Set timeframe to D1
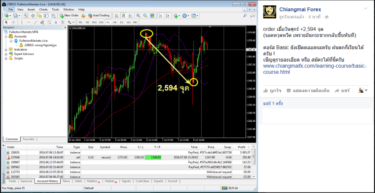This screenshot has height=193, width=375. [x=122, y=22]
